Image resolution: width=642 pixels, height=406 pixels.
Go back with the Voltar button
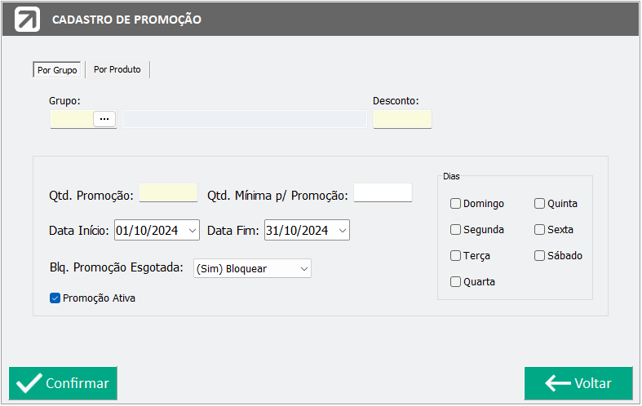pyautogui.click(x=578, y=383)
